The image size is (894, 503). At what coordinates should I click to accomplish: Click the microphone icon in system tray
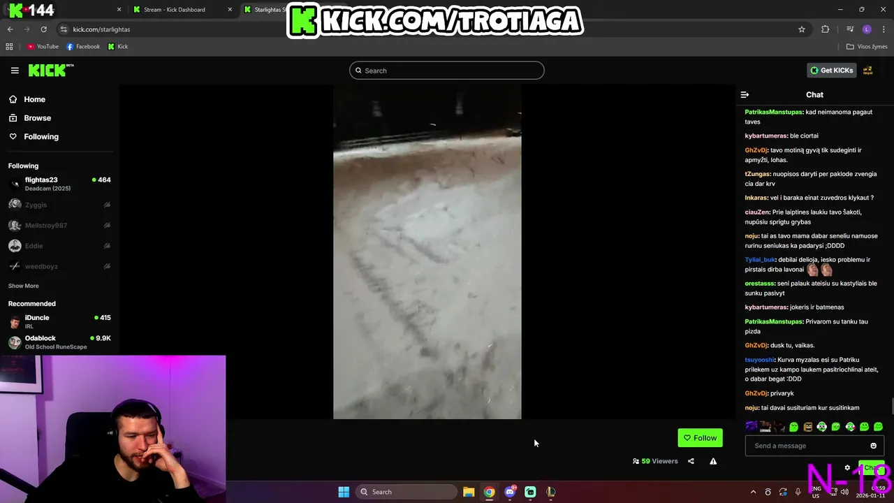(798, 492)
